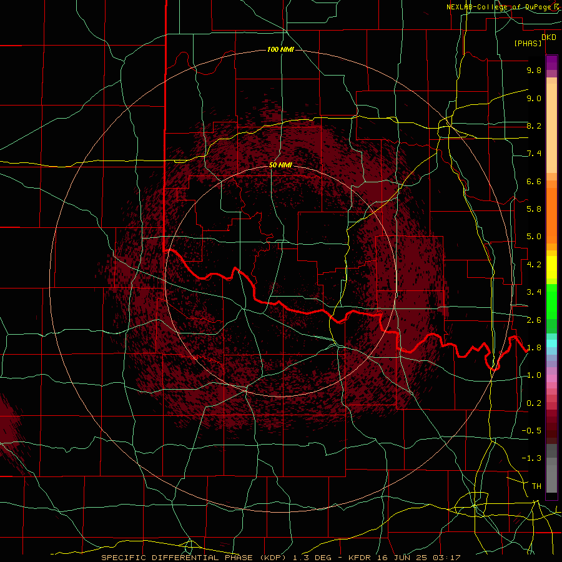Click the [PHAS] legend unit label
The width and height of the screenshot is (562, 562).
click(528, 43)
